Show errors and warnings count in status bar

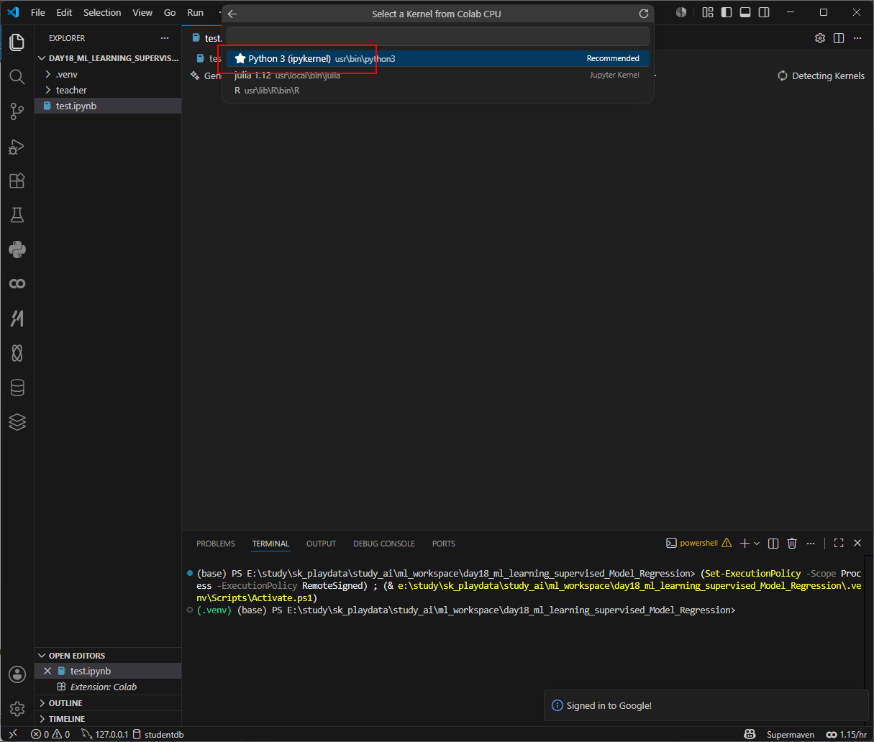pos(50,734)
